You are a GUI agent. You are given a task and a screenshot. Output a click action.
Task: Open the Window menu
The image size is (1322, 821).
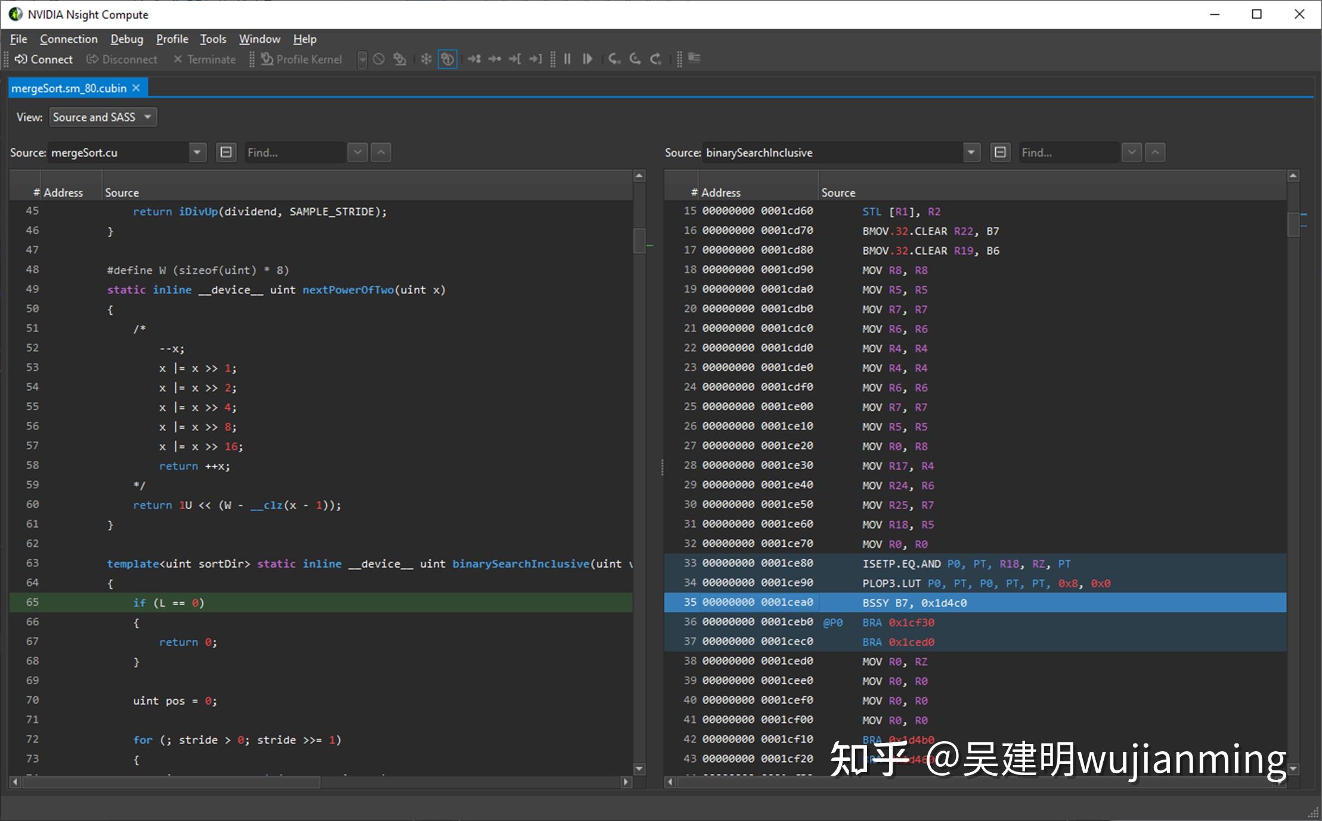coord(259,39)
